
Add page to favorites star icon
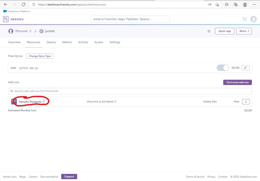click(217, 5)
